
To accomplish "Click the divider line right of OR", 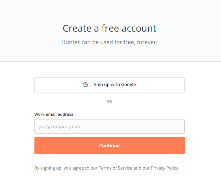I will pyautogui.click(x=149, y=101).
